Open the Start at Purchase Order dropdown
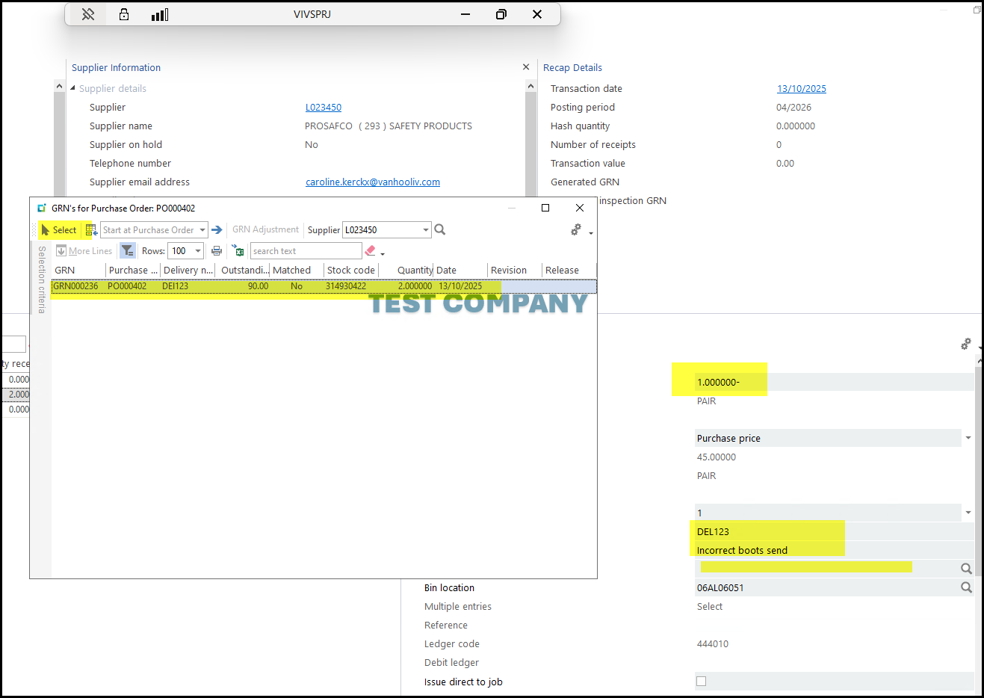This screenshot has width=984, height=698. pyautogui.click(x=202, y=230)
